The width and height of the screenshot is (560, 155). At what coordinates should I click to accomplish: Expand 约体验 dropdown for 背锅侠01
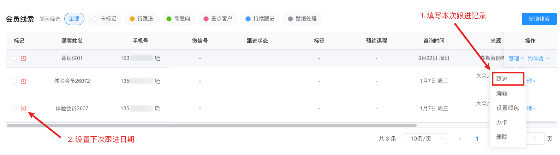pyautogui.click(x=538, y=58)
